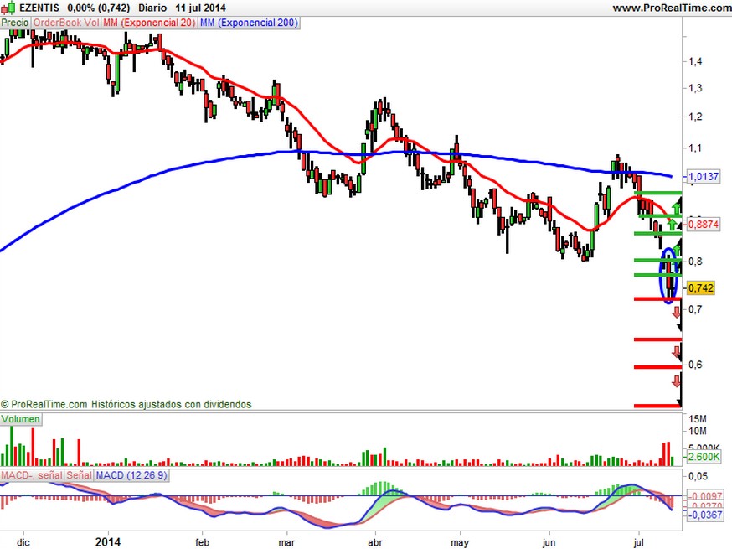The width and height of the screenshot is (732, 549).
Task: Open the MM (Exponencial 200) label
Action: [x=249, y=23]
